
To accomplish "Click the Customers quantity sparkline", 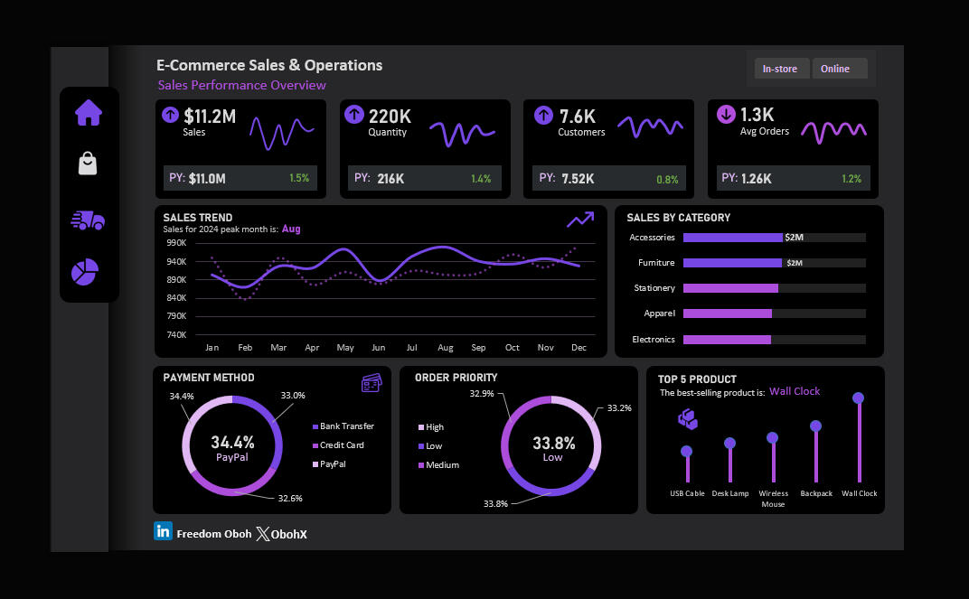I will 650,127.
